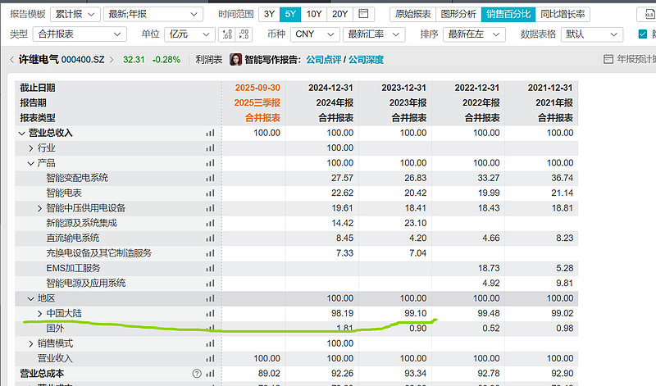Select the 5Y time range

click(291, 14)
